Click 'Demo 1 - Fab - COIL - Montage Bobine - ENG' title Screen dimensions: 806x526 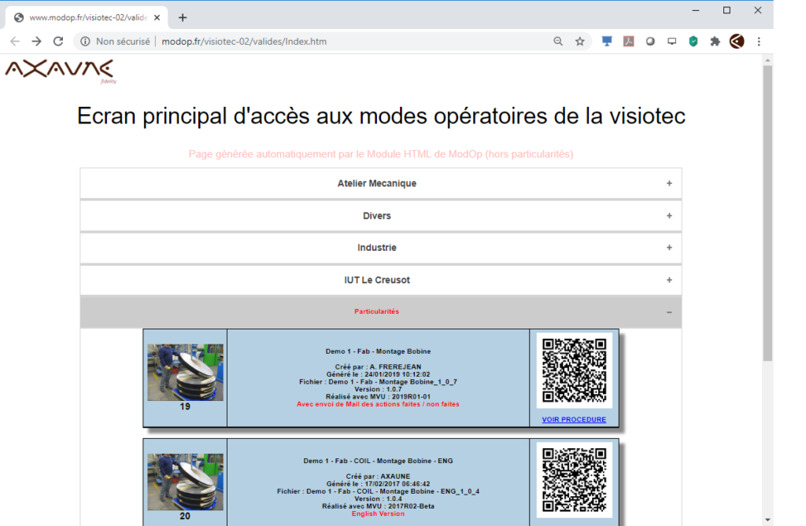378,461
